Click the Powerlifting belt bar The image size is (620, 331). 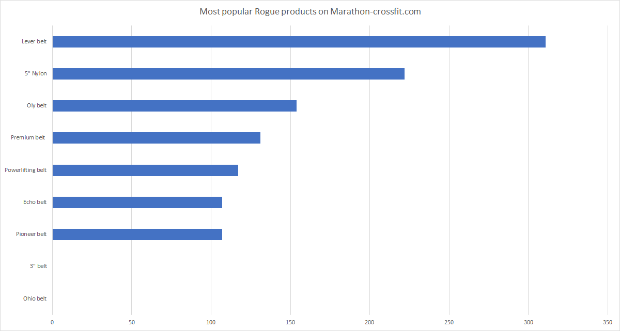click(x=145, y=170)
